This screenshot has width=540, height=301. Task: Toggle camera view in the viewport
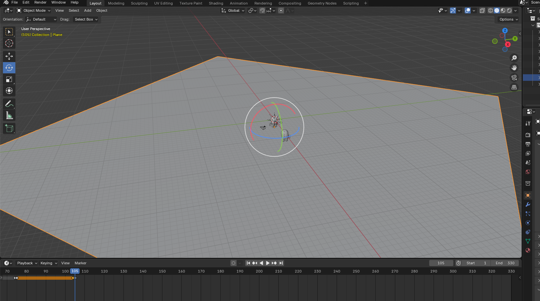[x=514, y=78]
